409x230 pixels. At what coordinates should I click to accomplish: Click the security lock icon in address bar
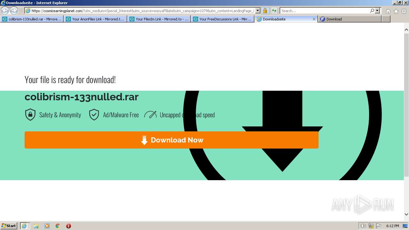click(265, 11)
